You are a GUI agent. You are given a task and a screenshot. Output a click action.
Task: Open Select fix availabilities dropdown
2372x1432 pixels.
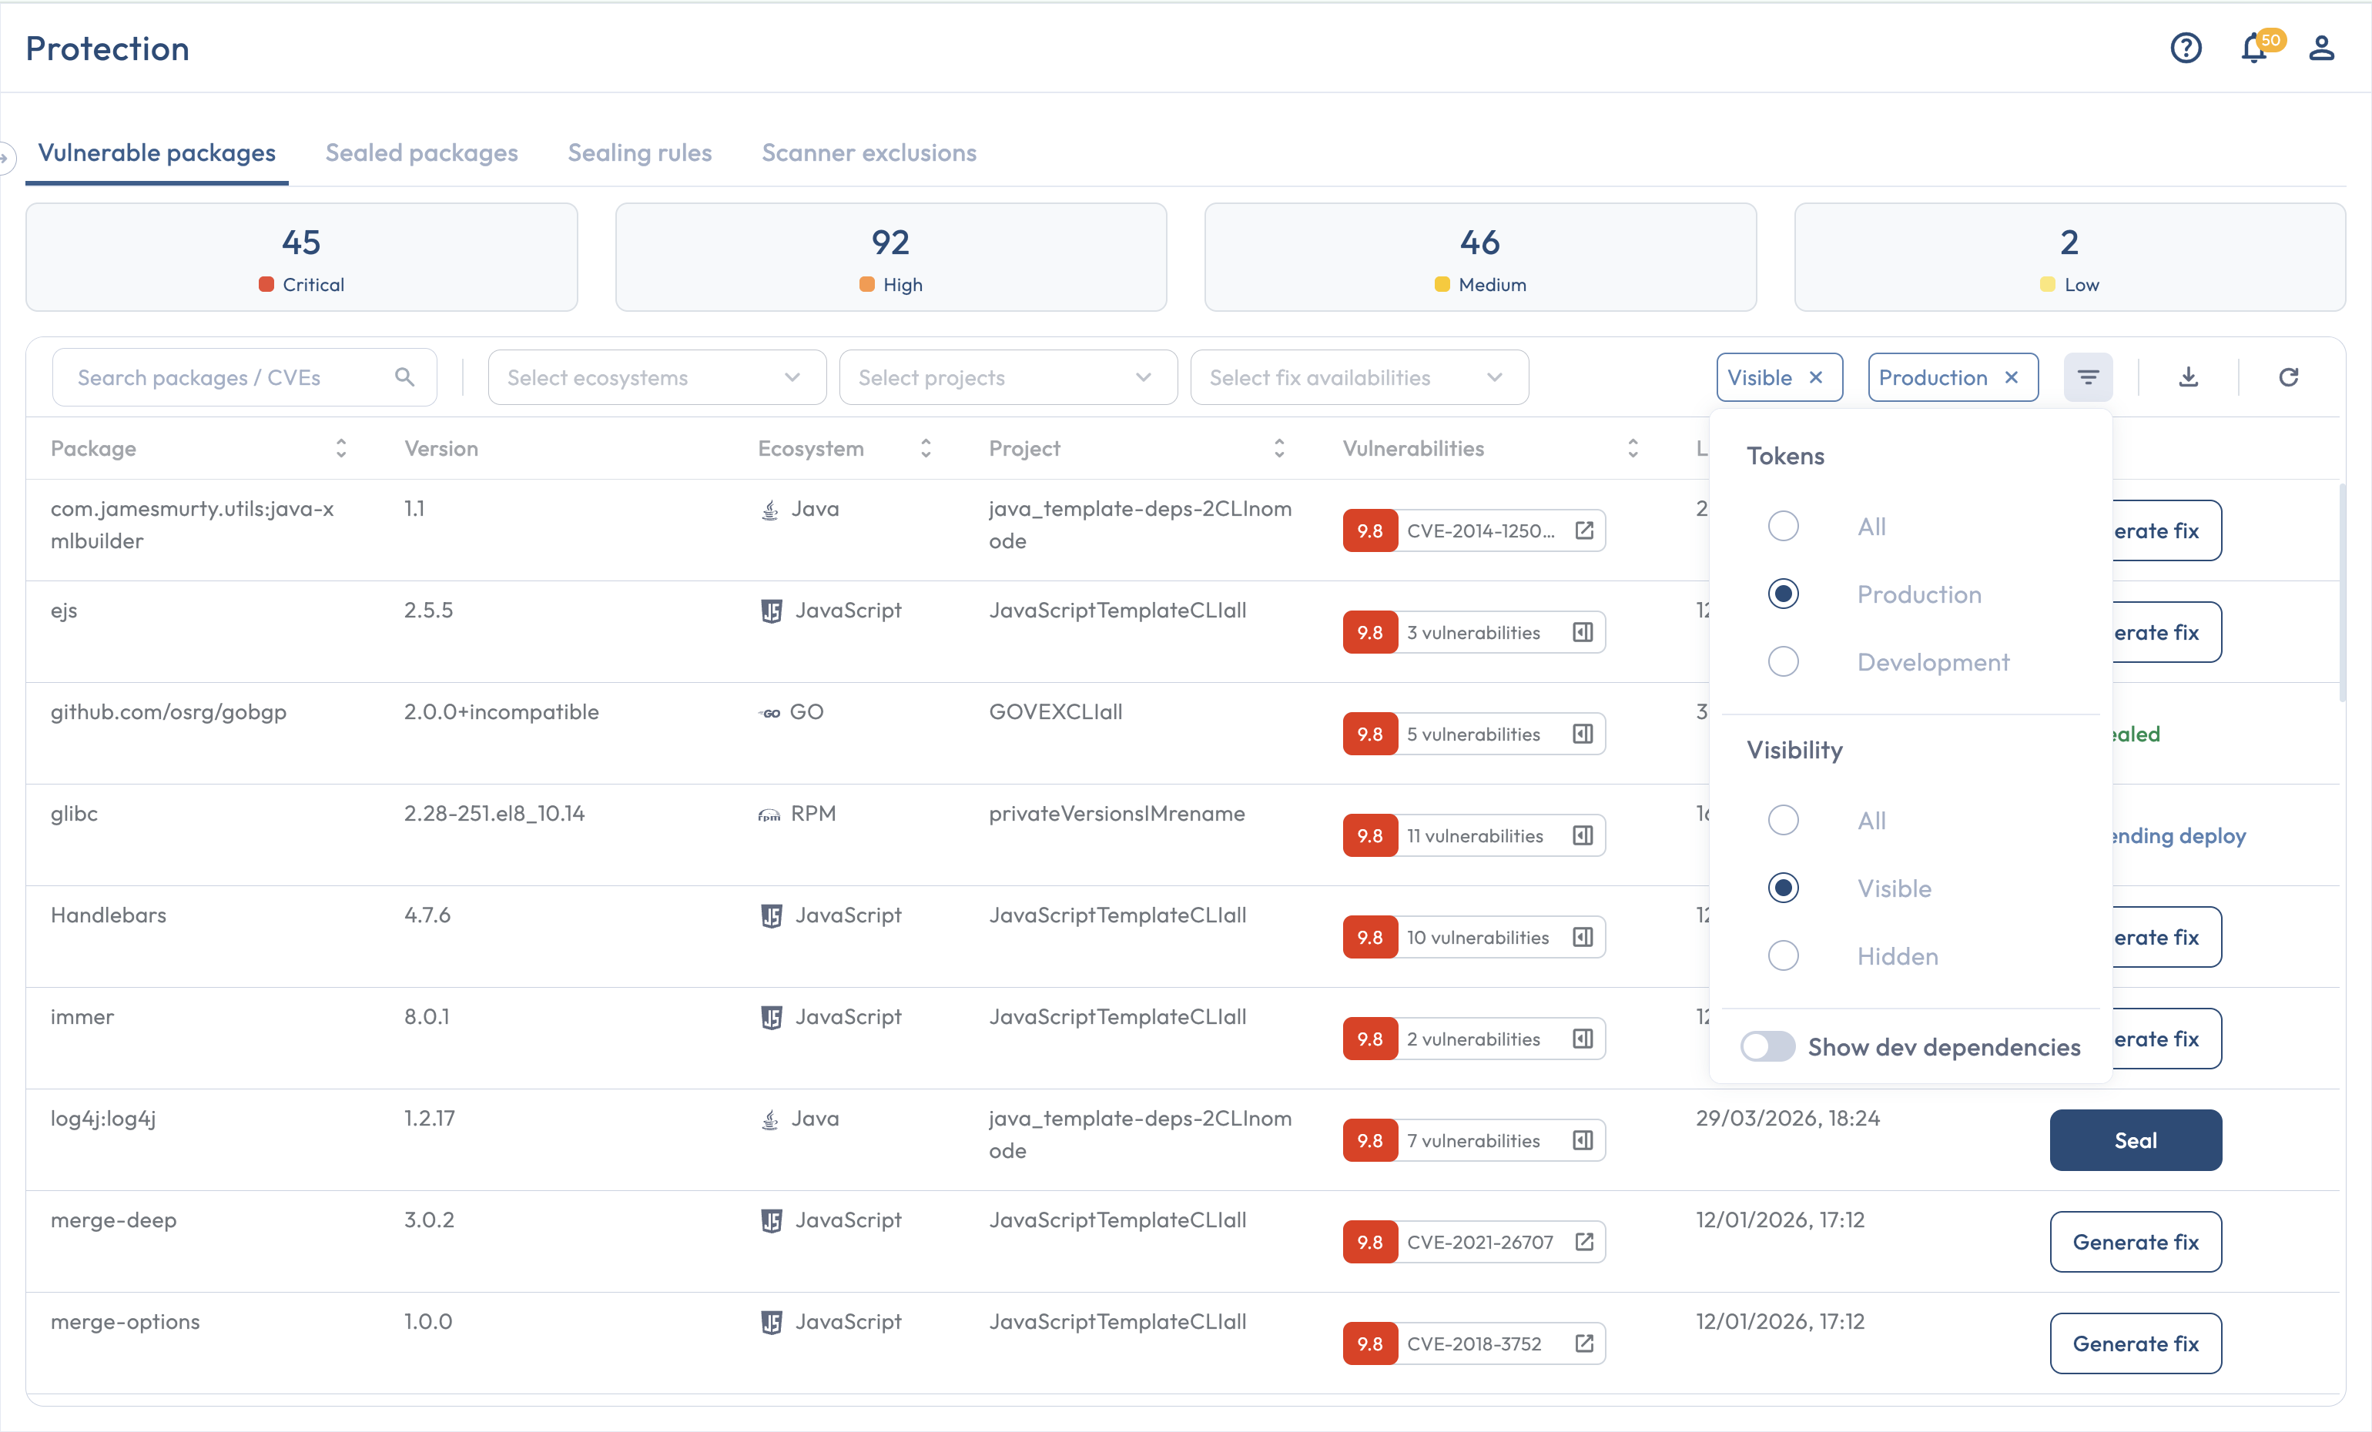(1359, 377)
